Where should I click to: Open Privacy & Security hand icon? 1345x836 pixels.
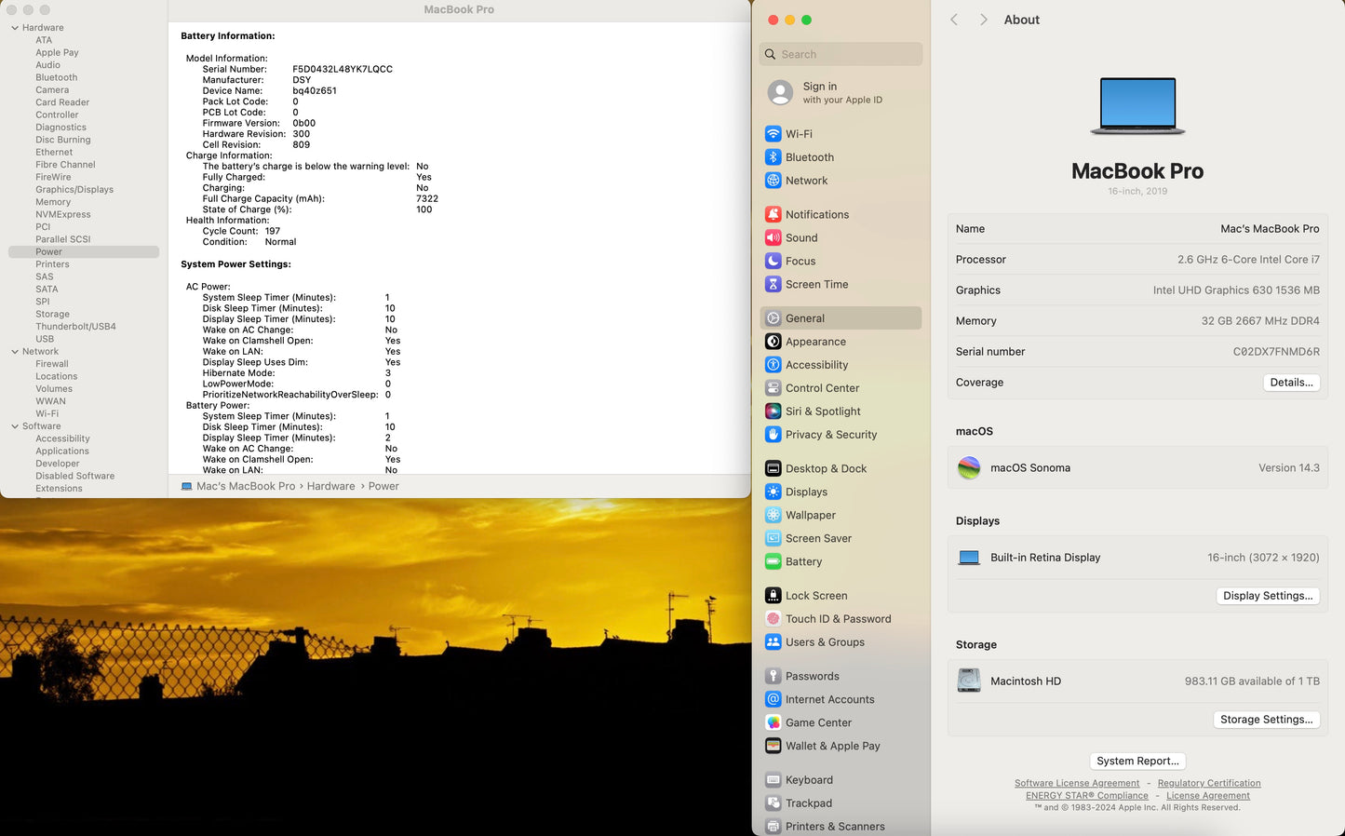tap(773, 435)
